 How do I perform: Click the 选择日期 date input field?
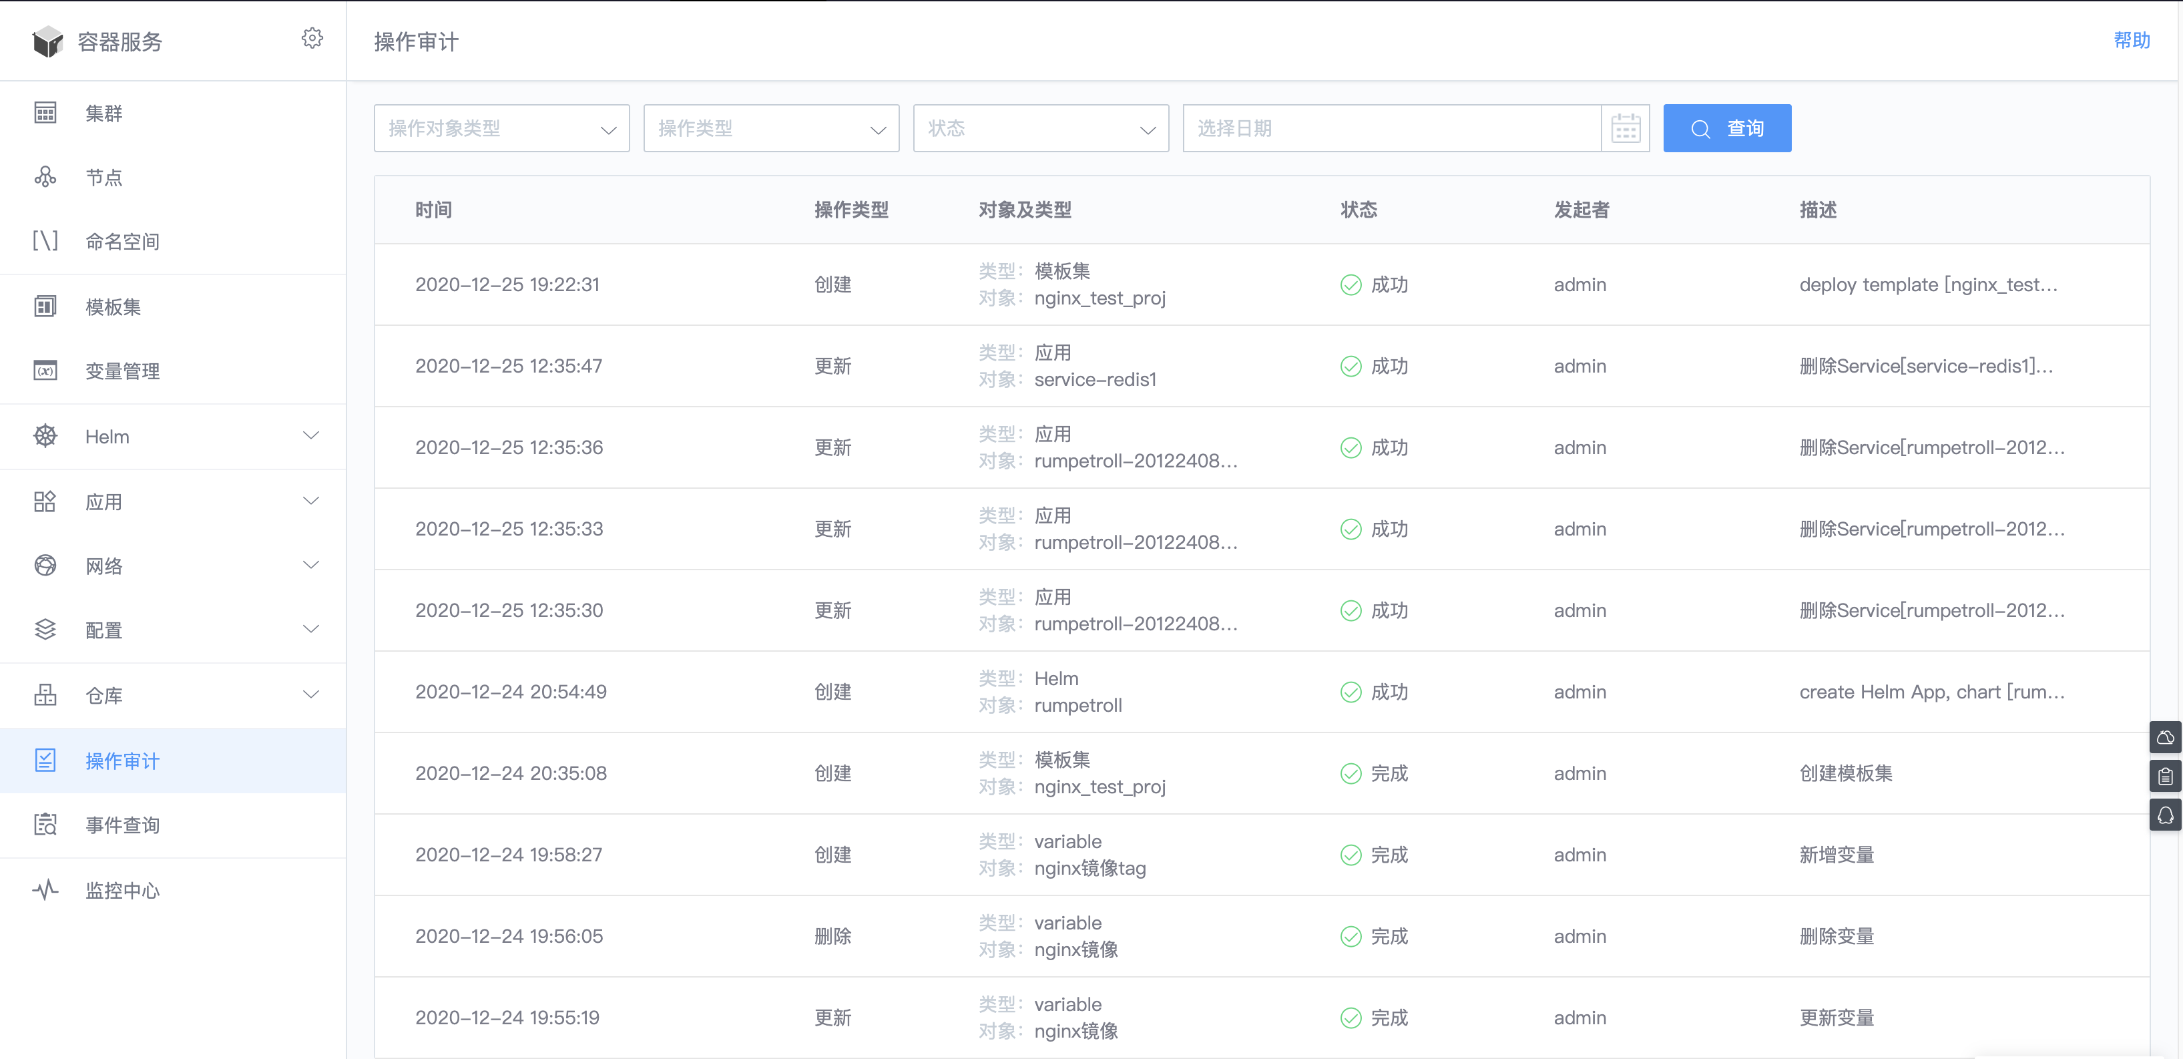pyautogui.click(x=1391, y=129)
